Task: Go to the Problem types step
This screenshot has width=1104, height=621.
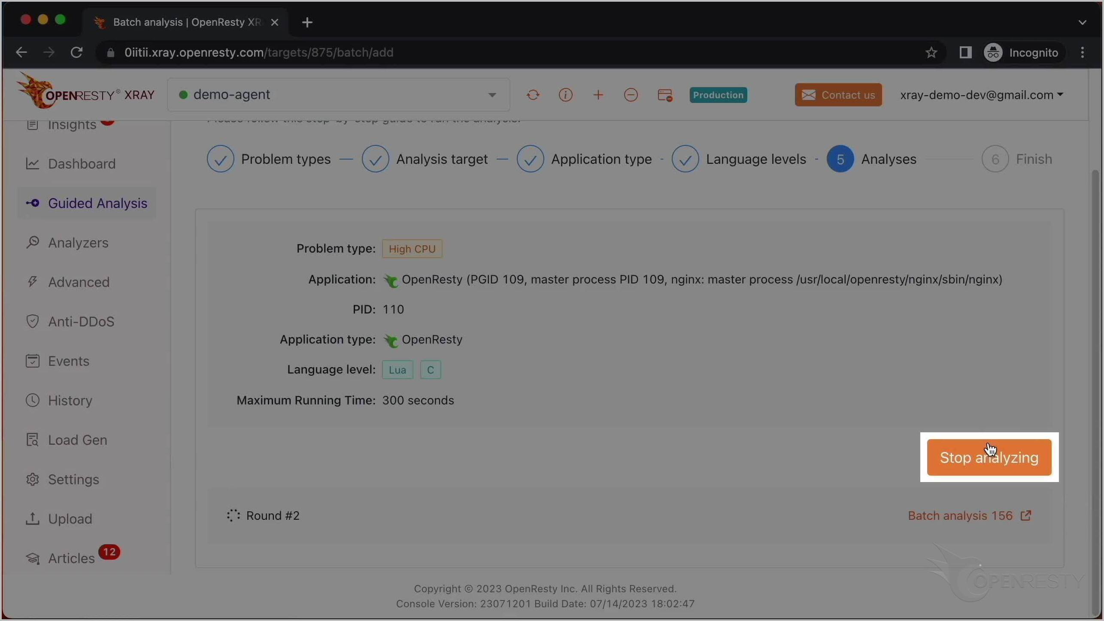Action: click(x=269, y=159)
